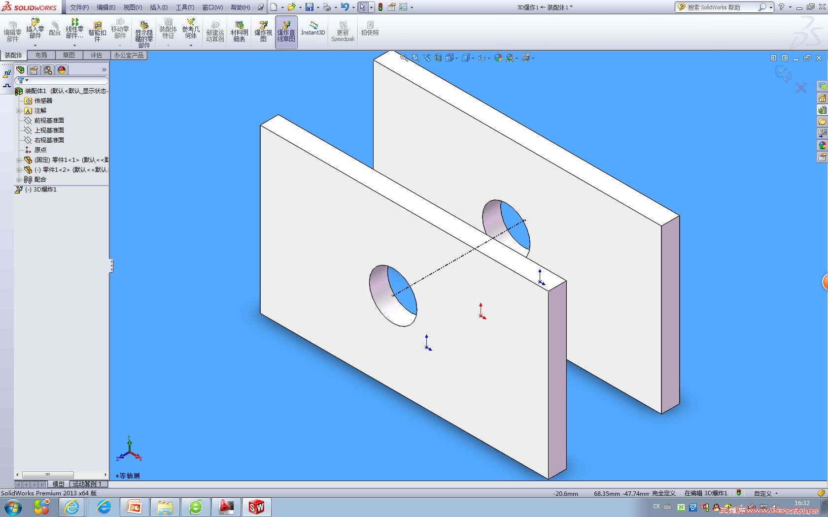Screen dimensions: 828x517
Task: Switch to the 布局 tab
Action: pyautogui.click(x=41, y=55)
